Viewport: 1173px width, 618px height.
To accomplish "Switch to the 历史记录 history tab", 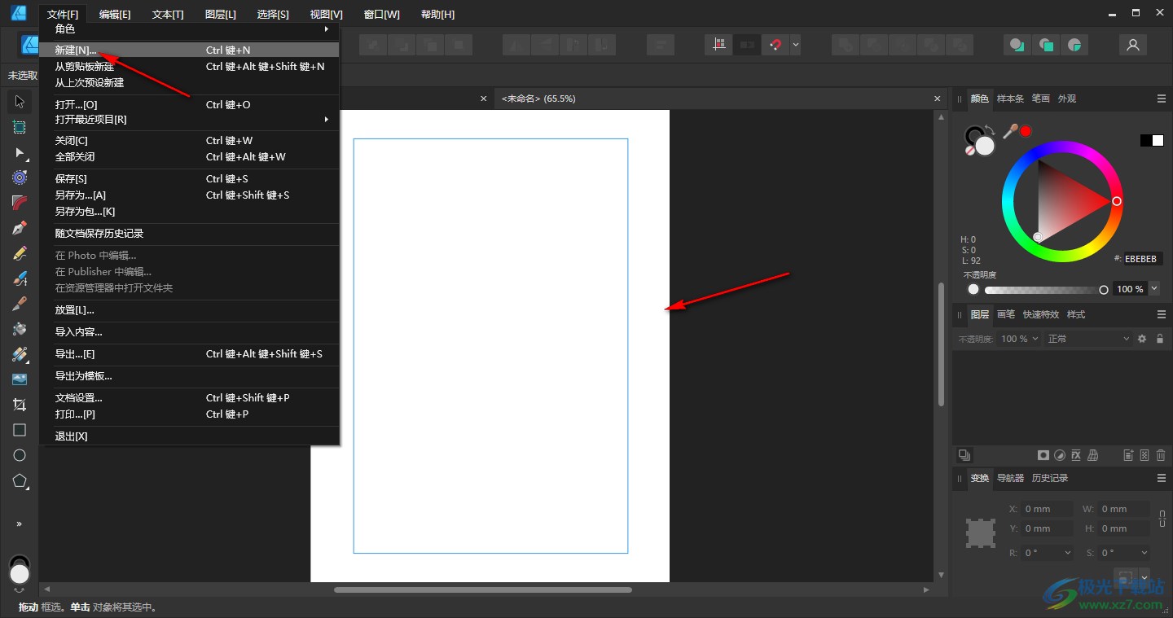I will (x=1050, y=478).
